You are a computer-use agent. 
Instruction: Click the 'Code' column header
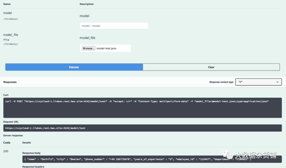tap(7, 143)
